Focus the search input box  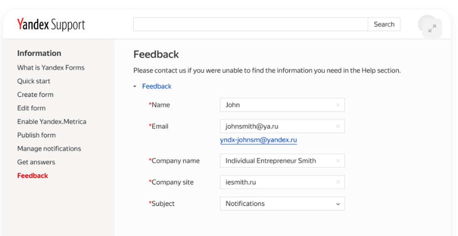pos(251,24)
